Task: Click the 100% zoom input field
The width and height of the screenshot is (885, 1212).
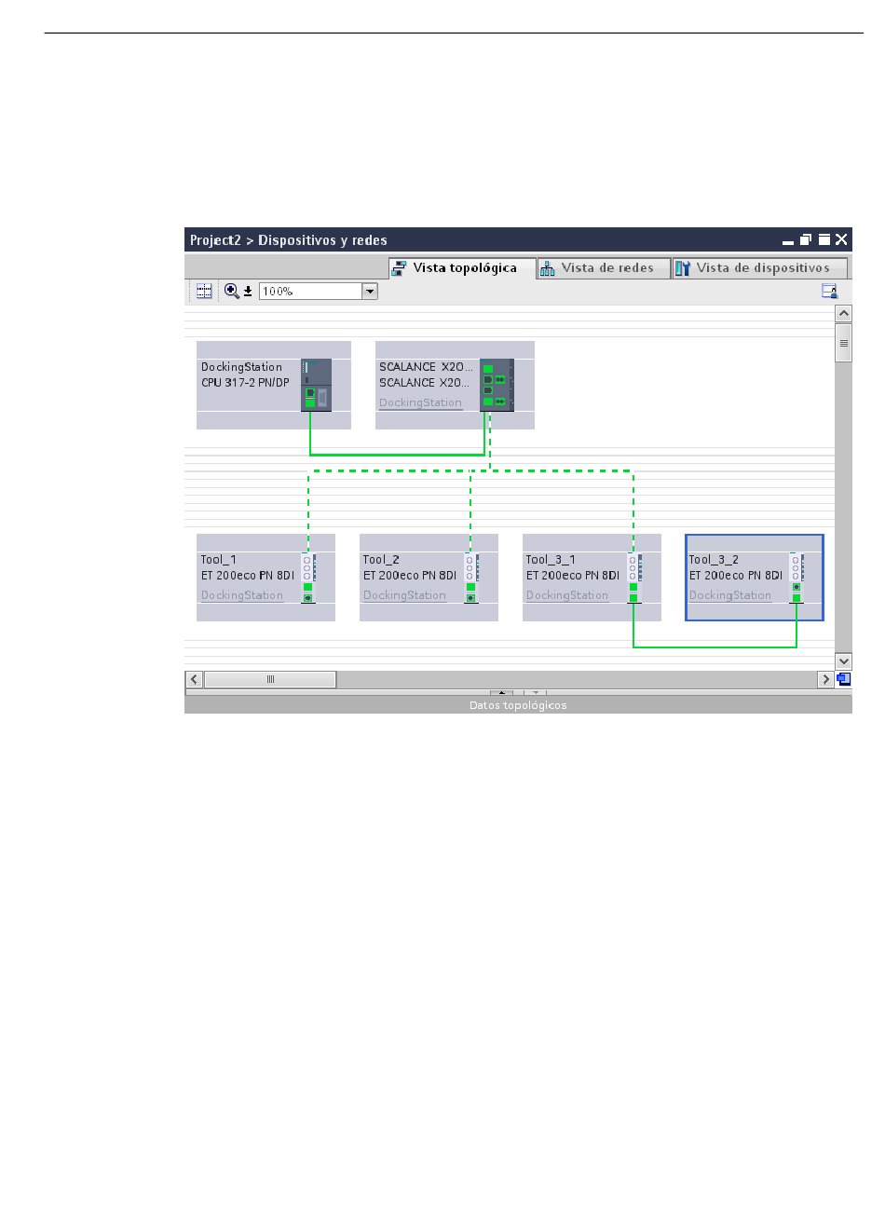Action: pos(310,292)
